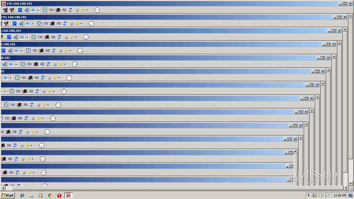Open File Manager in the outermost Ammyy window

click(x=20, y=10)
